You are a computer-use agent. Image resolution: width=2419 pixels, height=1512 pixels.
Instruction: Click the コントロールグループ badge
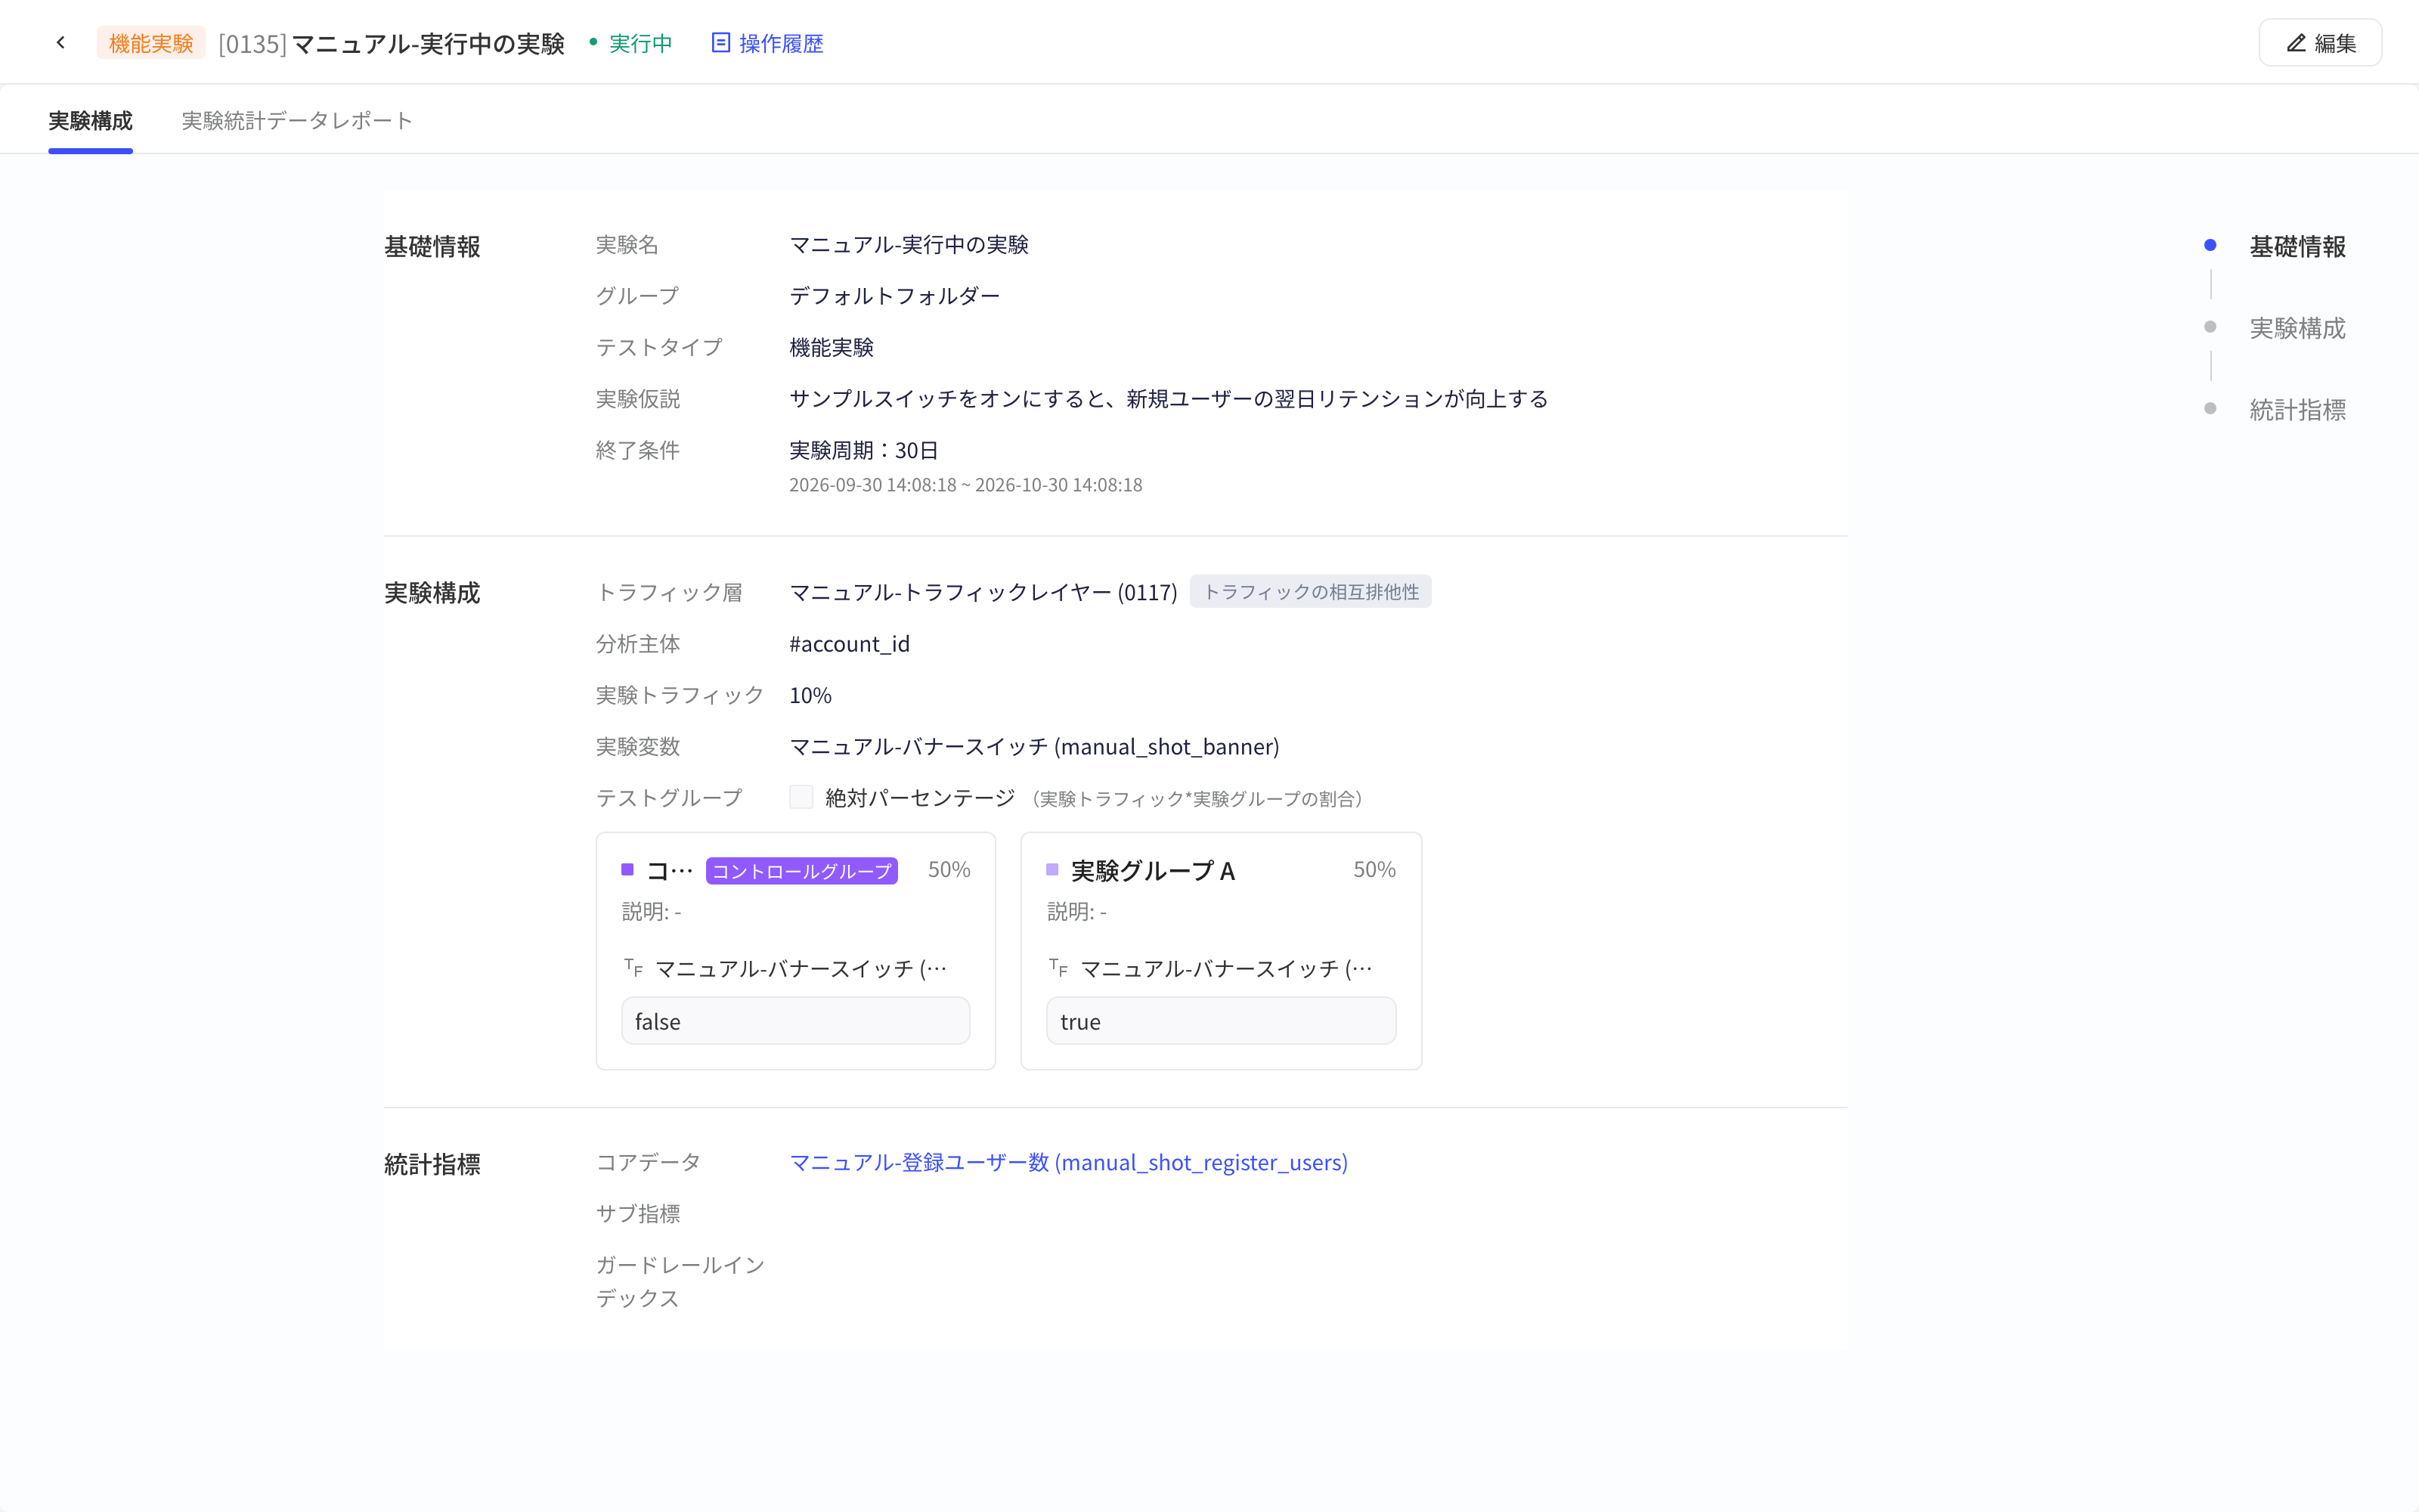point(801,871)
